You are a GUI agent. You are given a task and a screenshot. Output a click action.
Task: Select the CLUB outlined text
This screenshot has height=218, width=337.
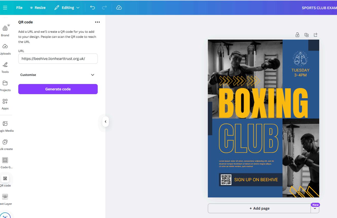click(248, 138)
